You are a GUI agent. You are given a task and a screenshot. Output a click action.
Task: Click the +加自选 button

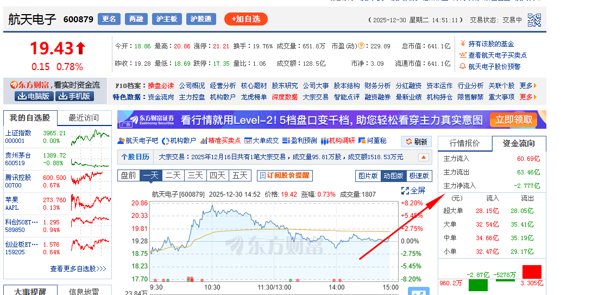click(246, 19)
